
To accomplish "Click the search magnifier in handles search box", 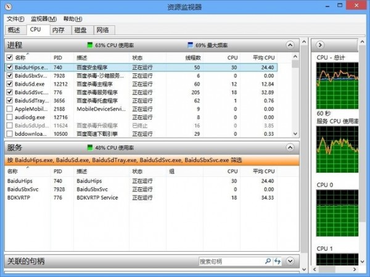I will (x=268, y=261).
